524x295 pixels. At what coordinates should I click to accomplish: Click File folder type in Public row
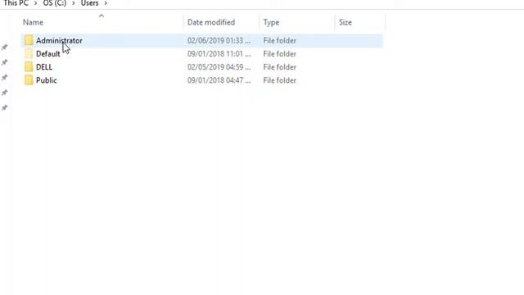[x=280, y=80]
